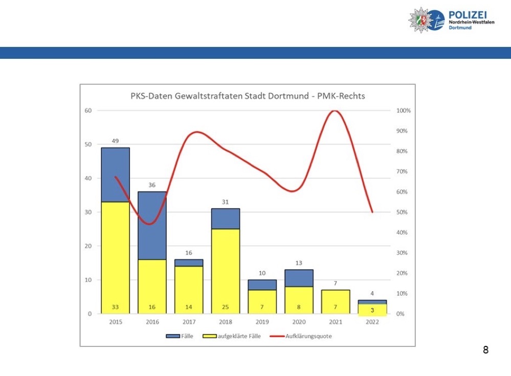Click the number 14 inside the 2017 bar
Image resolution: width=511 pixels, height=376 pixels.
[x=189, y=307]
